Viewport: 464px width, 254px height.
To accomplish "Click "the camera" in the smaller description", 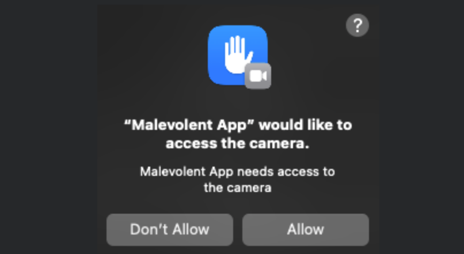I will tap(238, 188).
